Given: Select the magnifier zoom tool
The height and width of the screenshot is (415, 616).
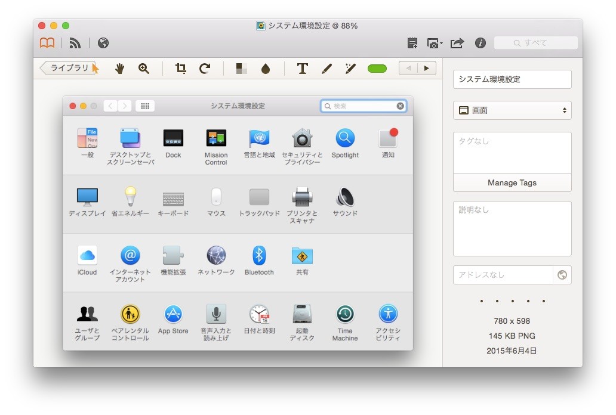Looking at the screenshot, I should tap(144, 69).
